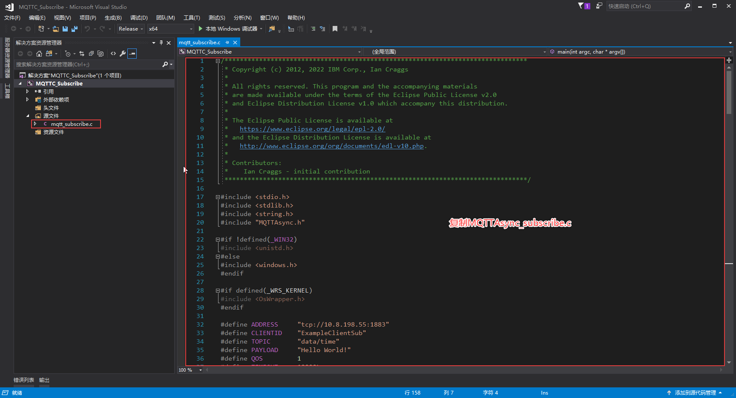Switch to the 错误列表 tab

pos(23,380)
